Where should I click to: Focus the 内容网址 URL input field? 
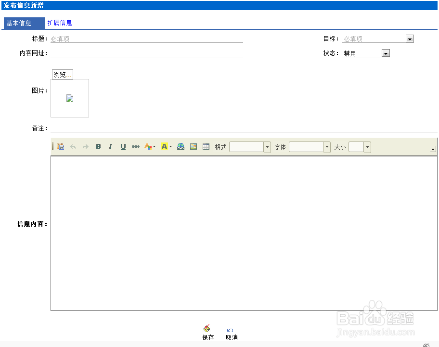click(147, 53)
